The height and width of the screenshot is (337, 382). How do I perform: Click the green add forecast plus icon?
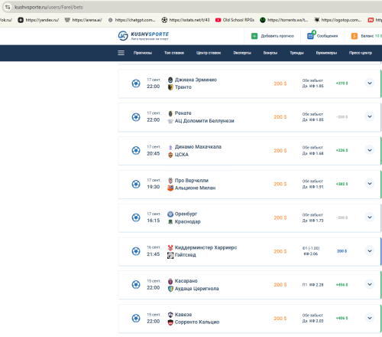254,36
